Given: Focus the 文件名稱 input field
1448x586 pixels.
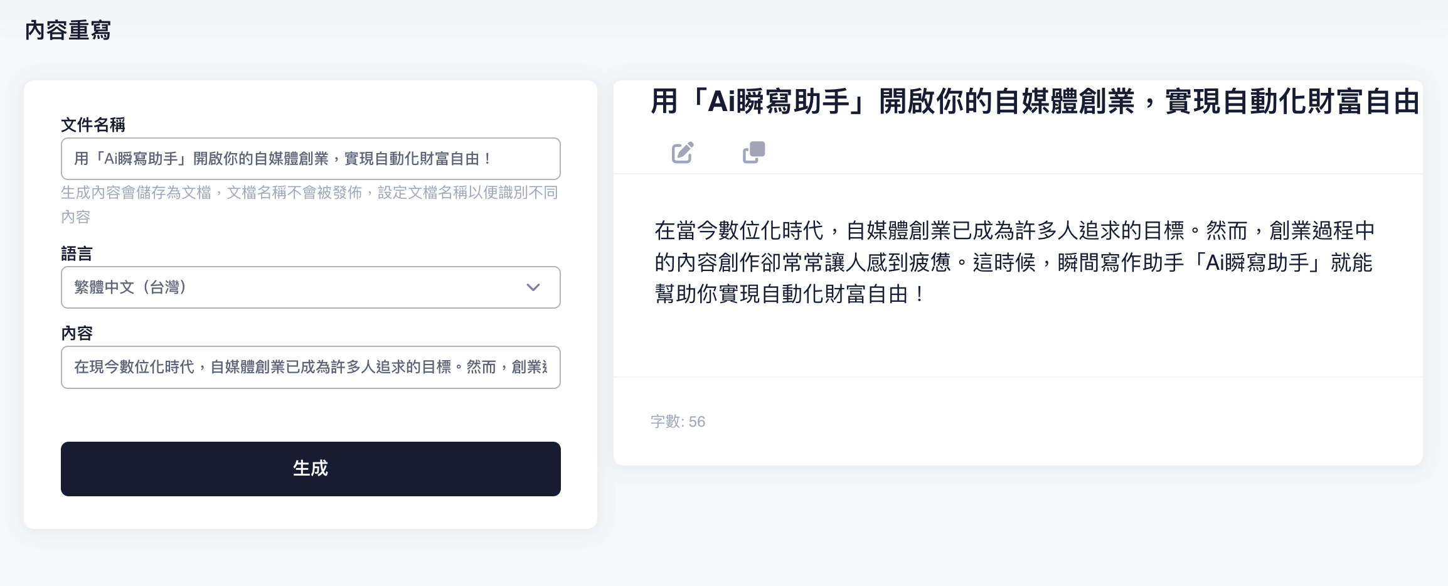Looking at the screenshot, I should coord(311,159).
